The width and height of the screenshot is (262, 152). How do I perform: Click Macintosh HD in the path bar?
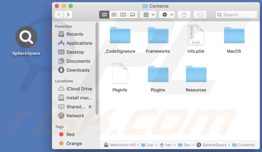coord(120,145)
